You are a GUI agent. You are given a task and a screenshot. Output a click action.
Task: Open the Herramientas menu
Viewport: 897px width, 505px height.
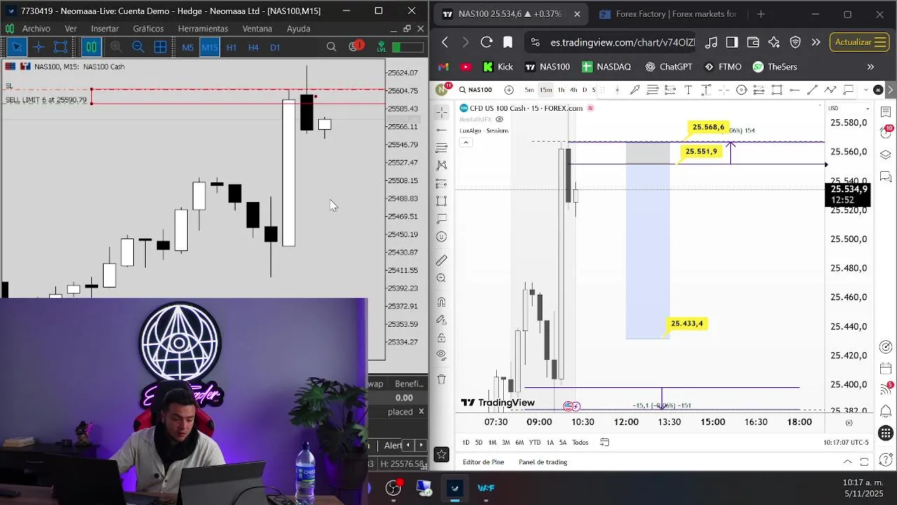[203, 29]
